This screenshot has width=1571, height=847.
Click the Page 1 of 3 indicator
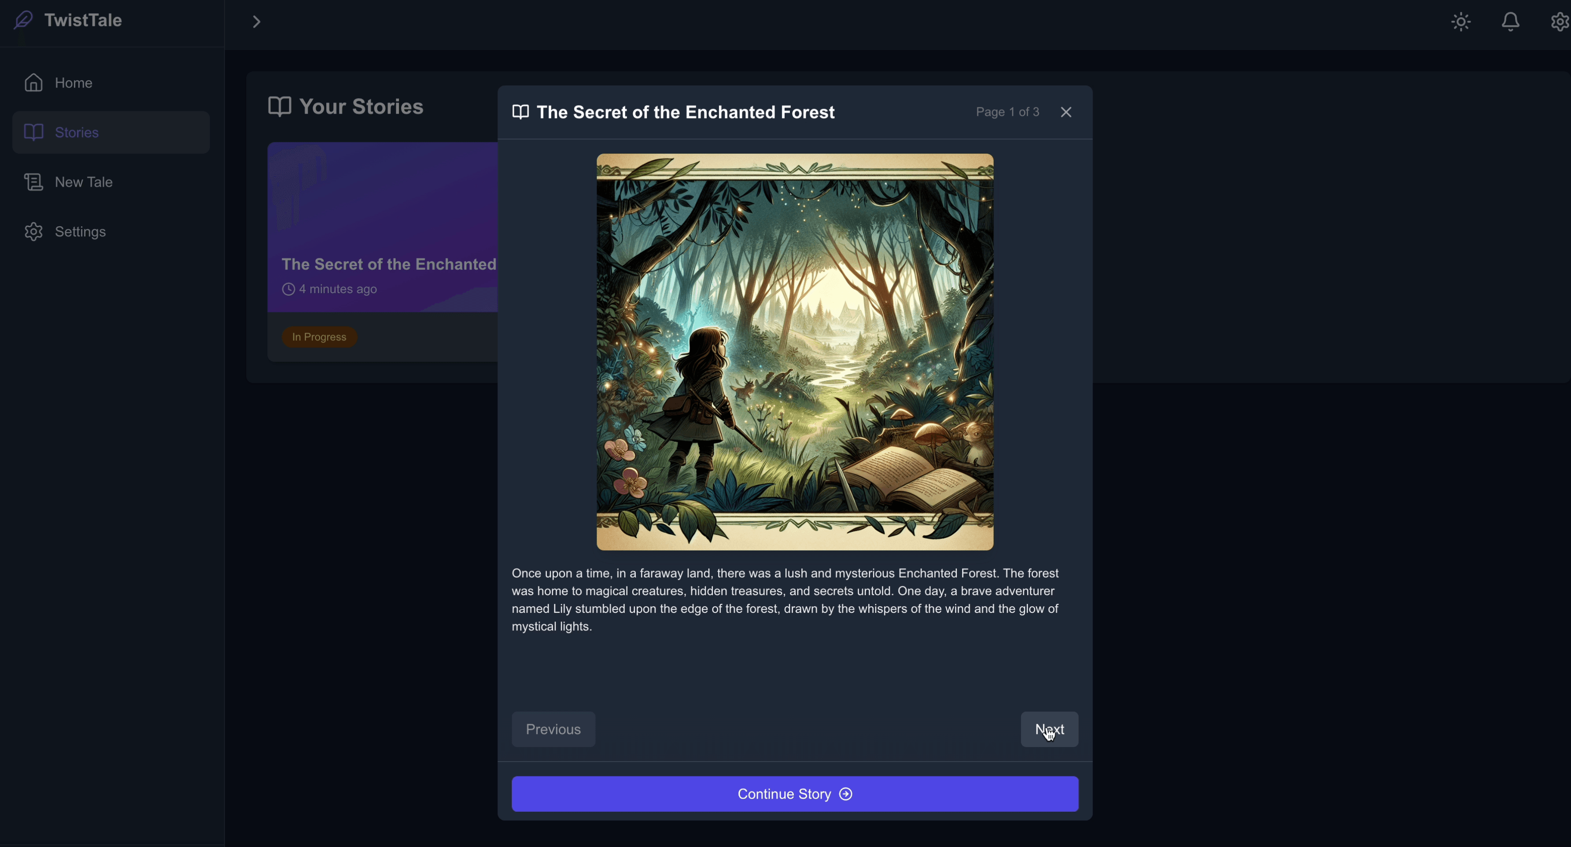tap(1007, 113)
